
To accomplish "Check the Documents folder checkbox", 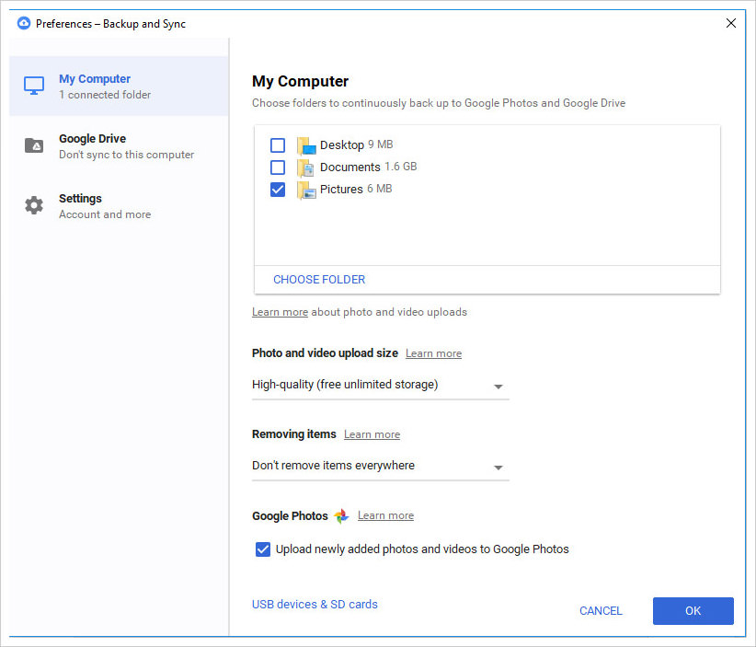I will click(278, 168).
